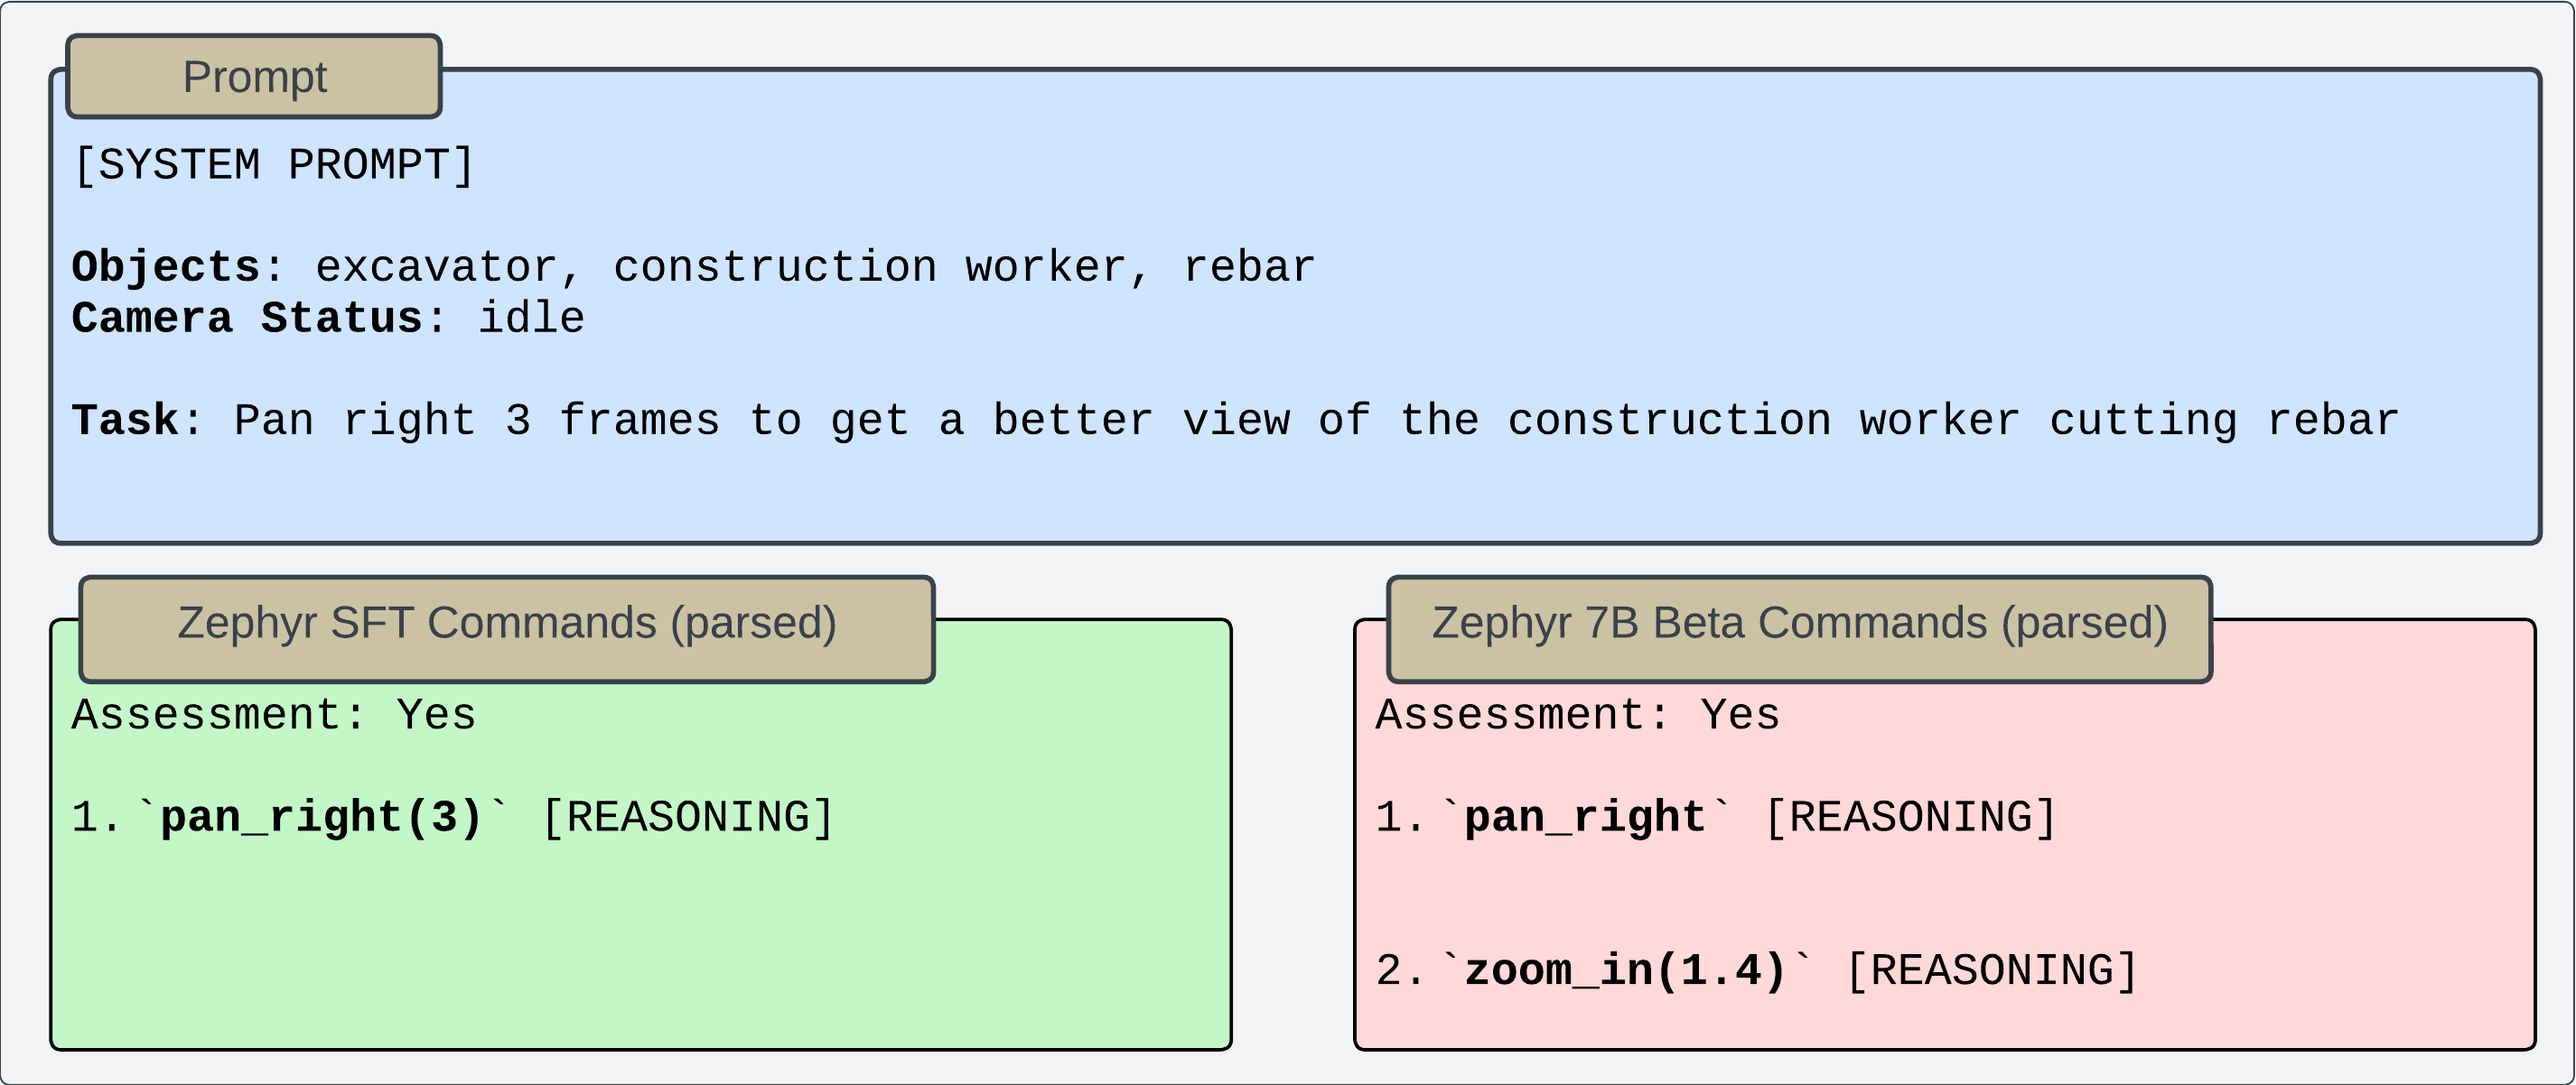The width and height of the screenshot is (2576, 1085).
Task: Click "Assessment: Yes" in the pink 7B Beta box
Action: coord(1578,715)
